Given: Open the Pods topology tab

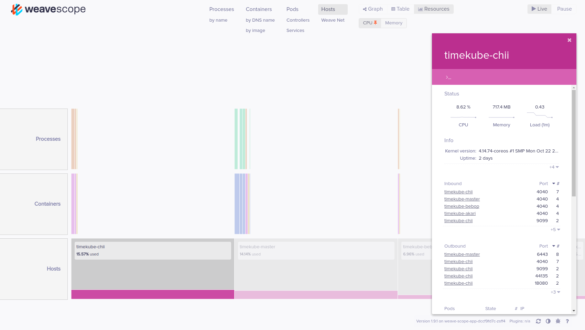Looking at the screenshot, I should coord(292,9).
